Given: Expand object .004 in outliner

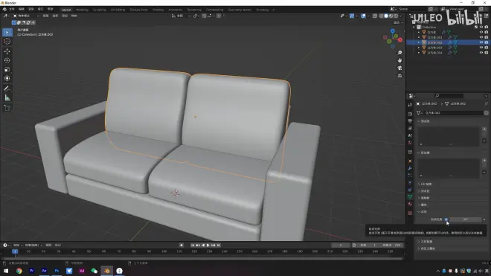Looking at the screenshot, I should point(419,53).
